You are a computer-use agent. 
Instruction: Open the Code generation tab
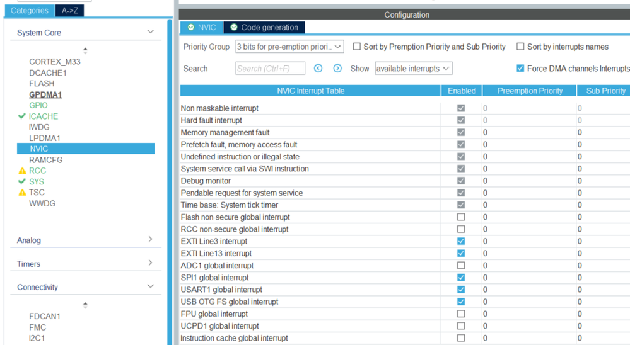(x=264, y=27)
